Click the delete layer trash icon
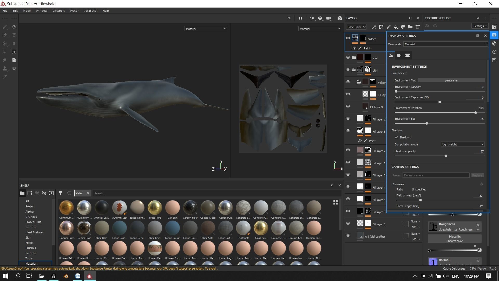 click(x=417, y=27)
